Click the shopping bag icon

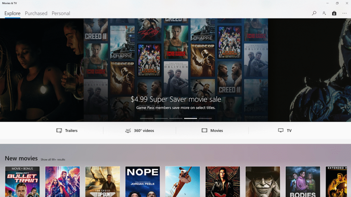334,13
